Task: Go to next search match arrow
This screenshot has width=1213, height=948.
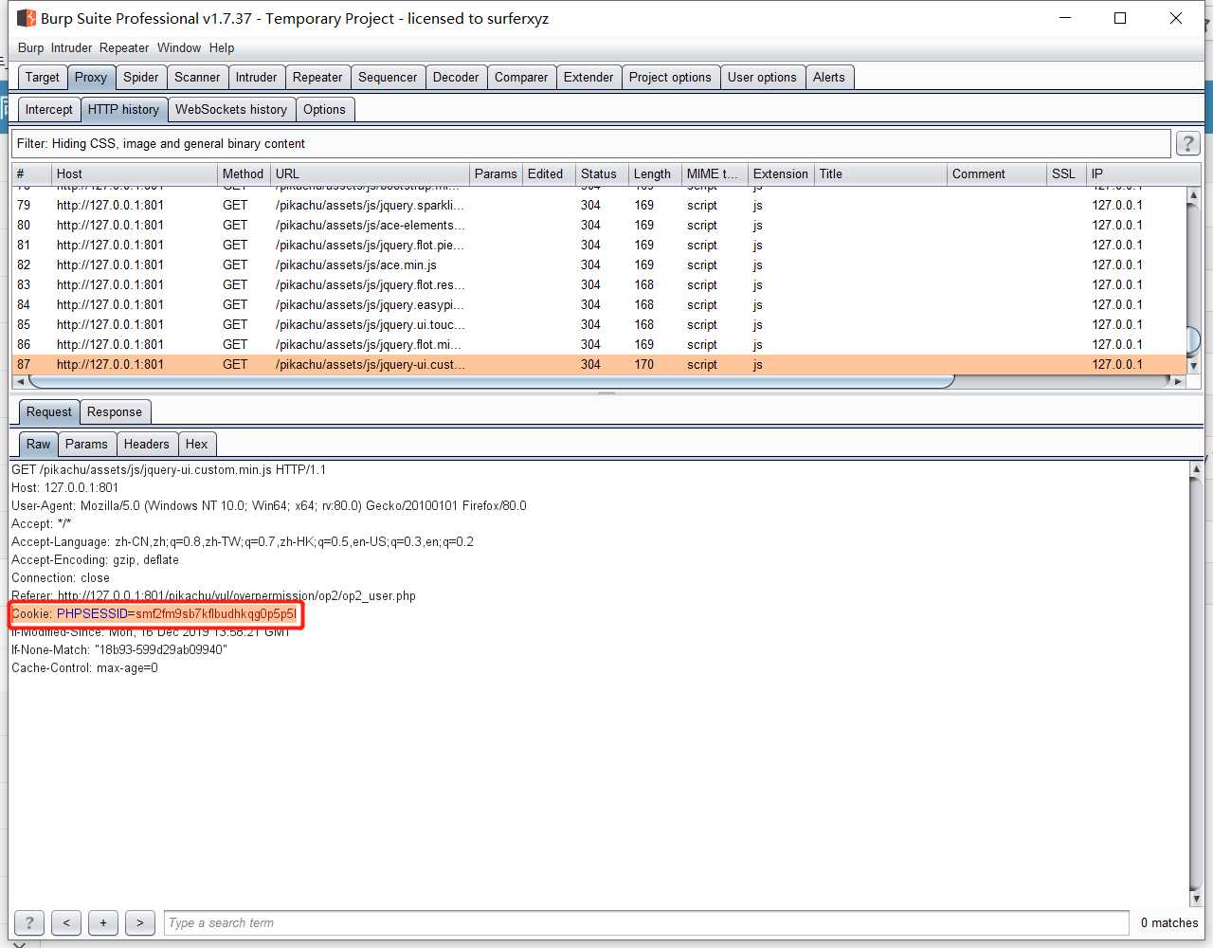Action: coord(140,922)
